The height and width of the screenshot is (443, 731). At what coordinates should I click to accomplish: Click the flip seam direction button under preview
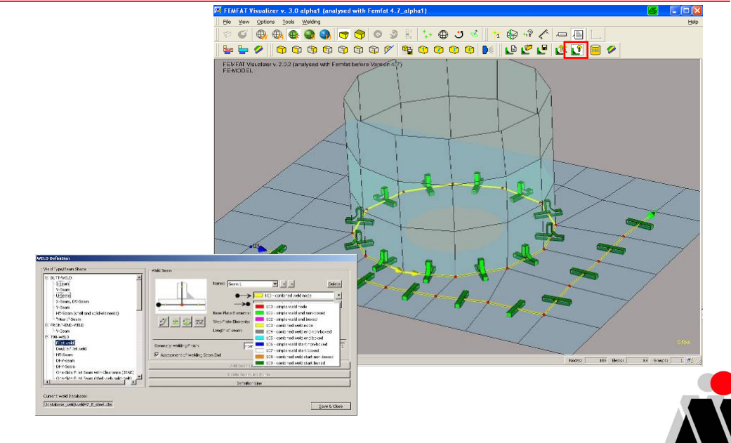[163, 322]
